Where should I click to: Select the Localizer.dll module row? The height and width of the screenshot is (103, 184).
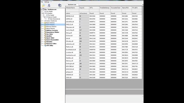(x=103, y=52)
